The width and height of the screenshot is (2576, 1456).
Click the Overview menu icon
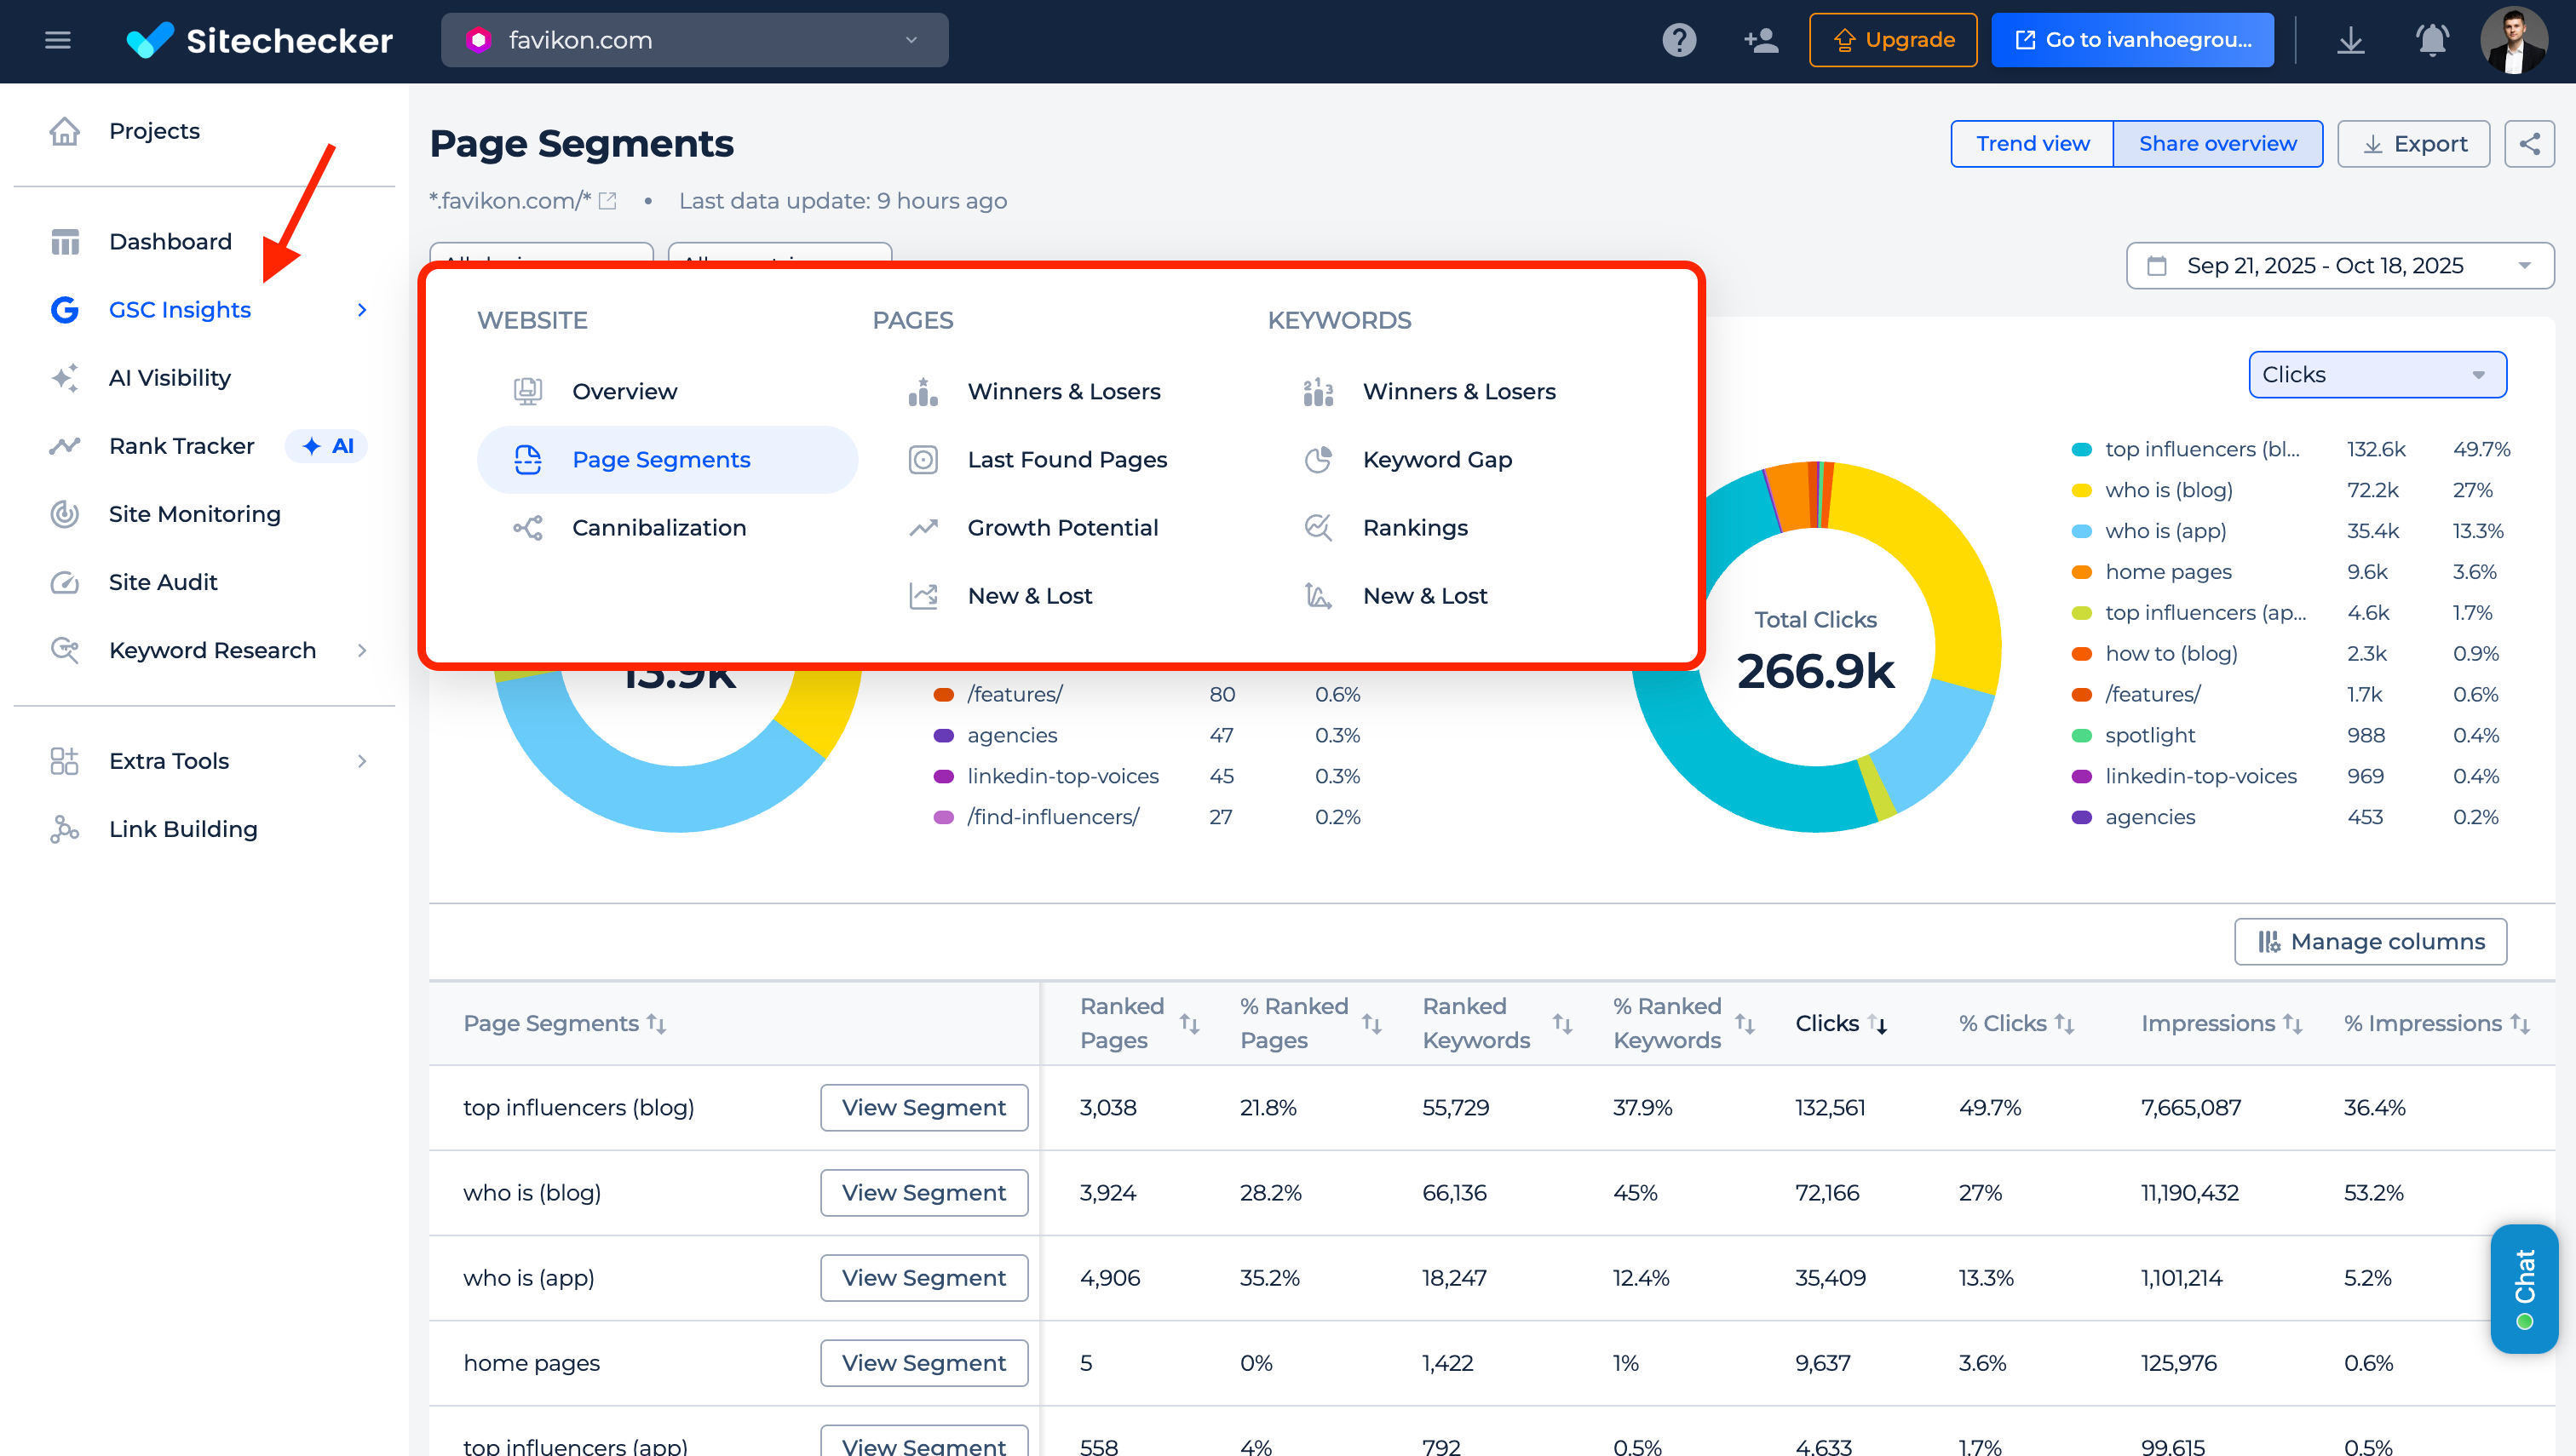coord(528,392)
